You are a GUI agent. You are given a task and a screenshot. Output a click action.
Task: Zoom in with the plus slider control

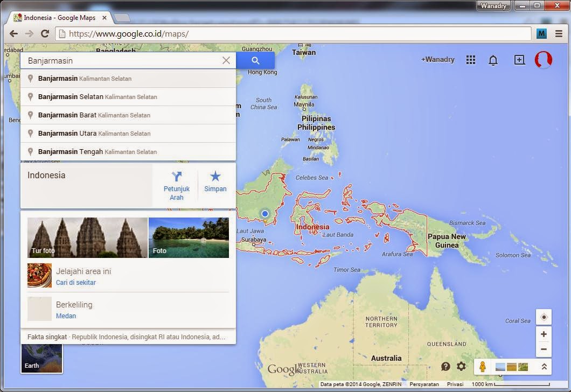[544, 334]
